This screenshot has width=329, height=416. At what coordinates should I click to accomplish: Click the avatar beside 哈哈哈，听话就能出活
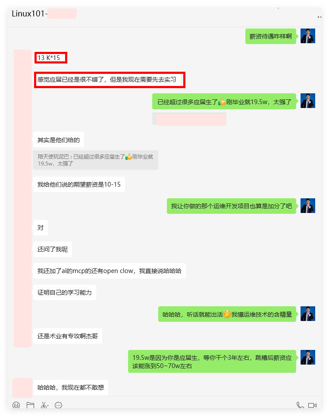click(x=307, y=314)
